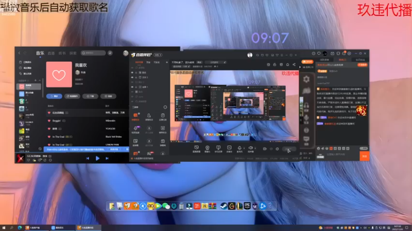412x231 pixels.
Task: Click the orange first tool in 工具箱
Action: [135, 117]
